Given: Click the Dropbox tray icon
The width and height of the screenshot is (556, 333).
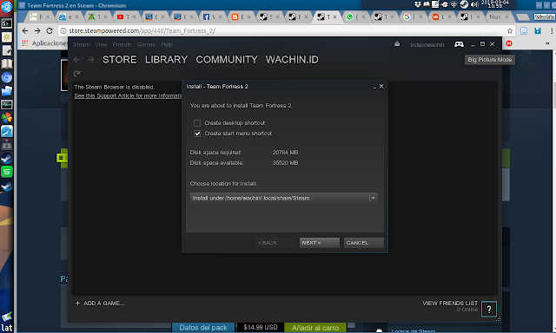Looking at the screenshot, I should click(418, 4).
